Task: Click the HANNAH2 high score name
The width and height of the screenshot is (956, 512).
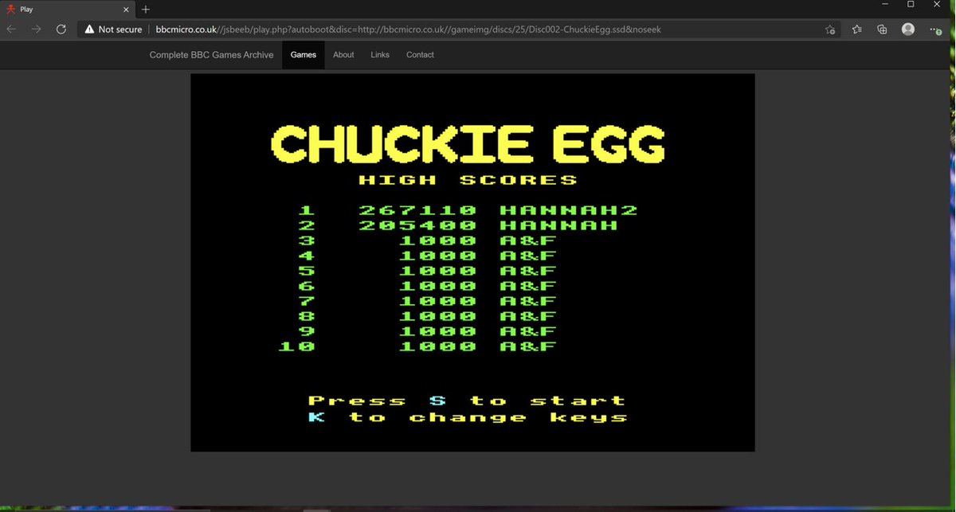Action: point(569,210)
